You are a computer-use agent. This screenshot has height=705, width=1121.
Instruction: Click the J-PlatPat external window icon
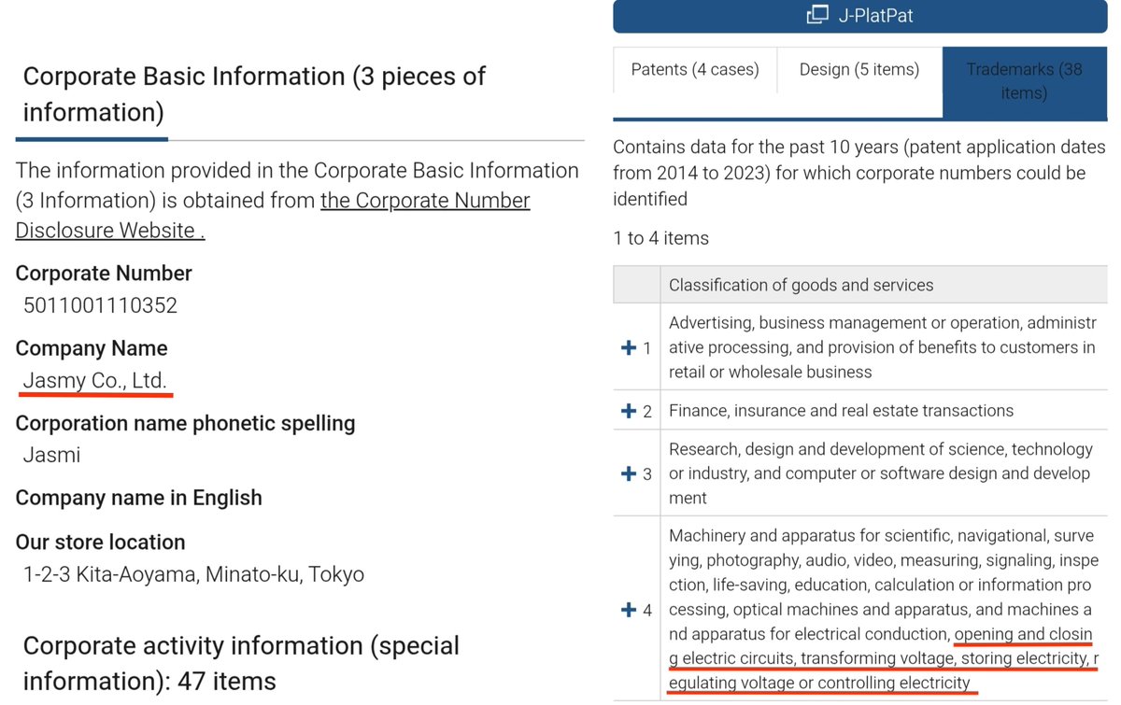817,15
